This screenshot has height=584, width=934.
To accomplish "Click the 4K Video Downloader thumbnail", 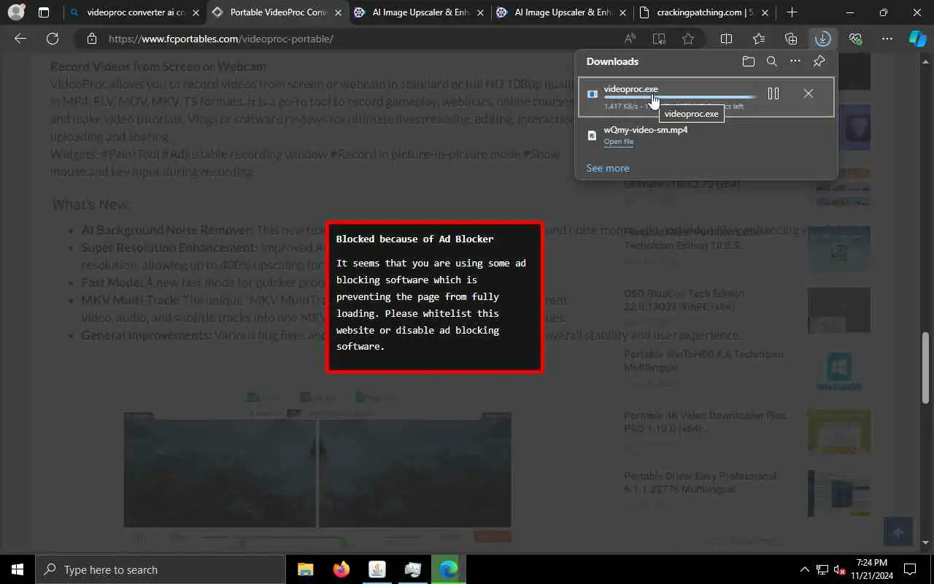I will tap(839, 433).
